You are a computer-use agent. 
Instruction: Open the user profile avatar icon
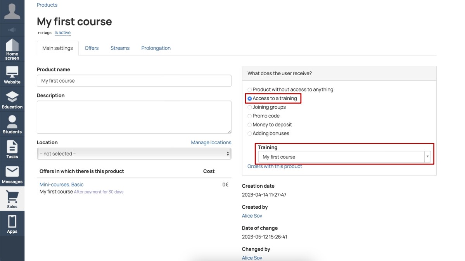12,11
